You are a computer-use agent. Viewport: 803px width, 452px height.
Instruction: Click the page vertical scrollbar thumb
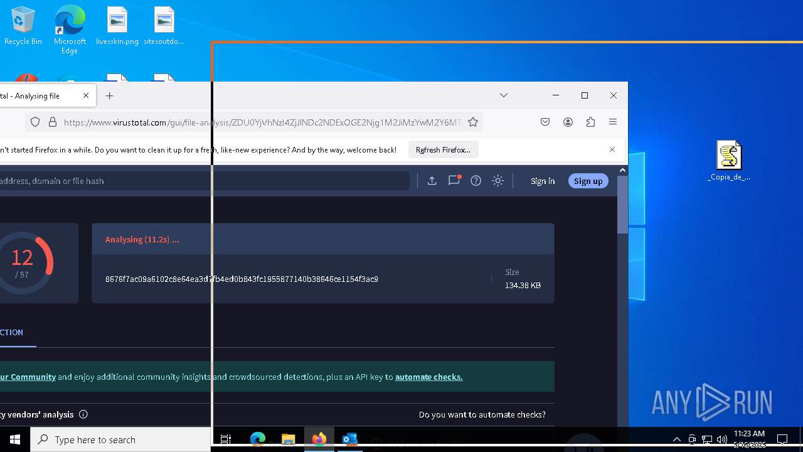click(622, 204)
